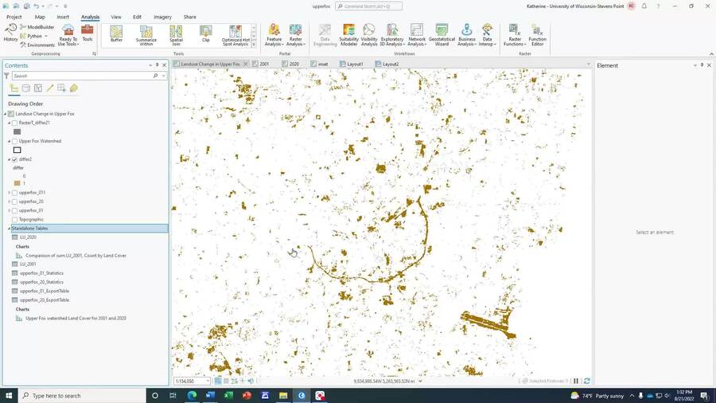This screenshot has width=716, height=403.
Task: Click the Command Search box
Action: tap(368, 6)
